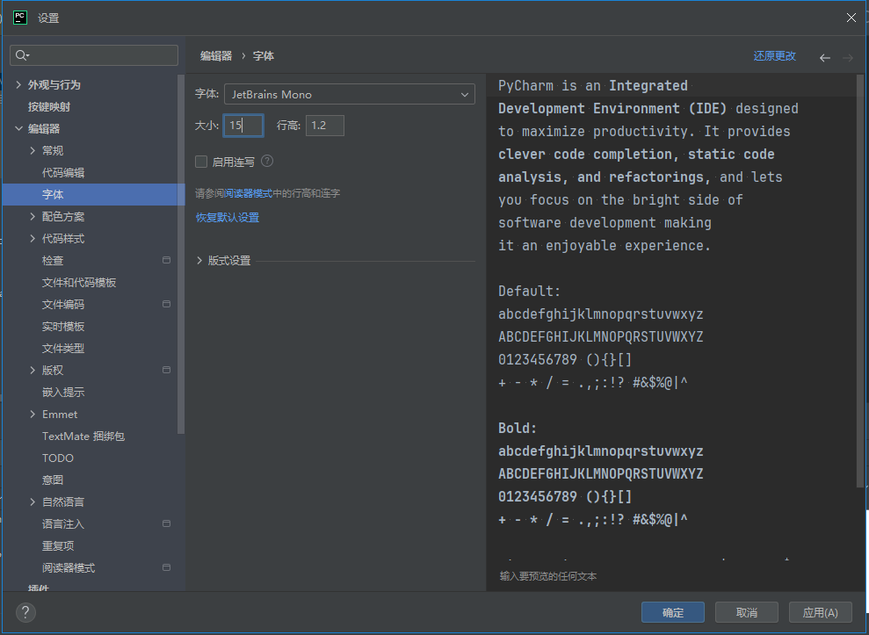Open the 字体 JetBrains Mono dropdown
869x635 pixels.
[x=349, y=94]
